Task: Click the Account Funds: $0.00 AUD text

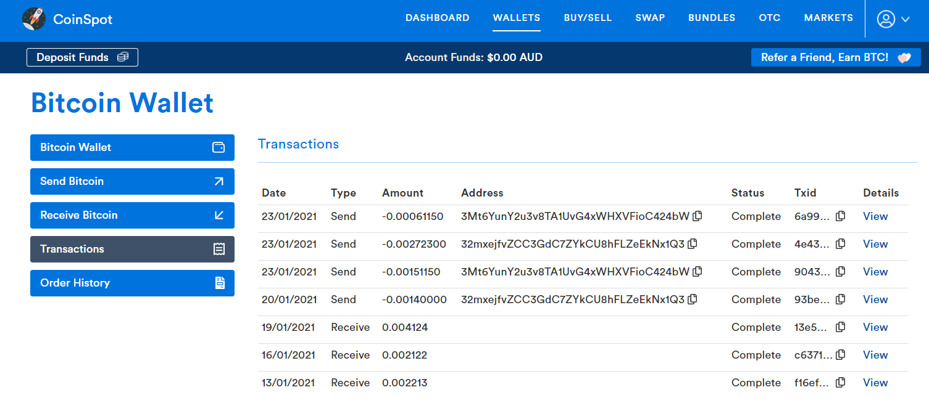Action: tap(473, 57)
